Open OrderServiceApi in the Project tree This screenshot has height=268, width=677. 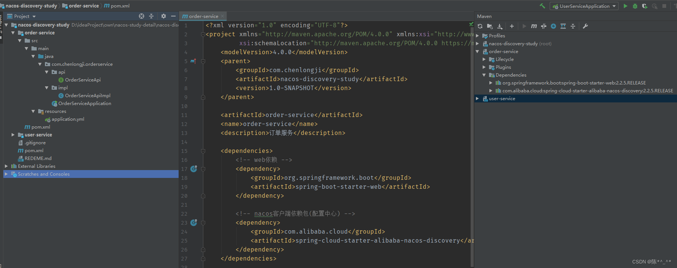point(83,80)
